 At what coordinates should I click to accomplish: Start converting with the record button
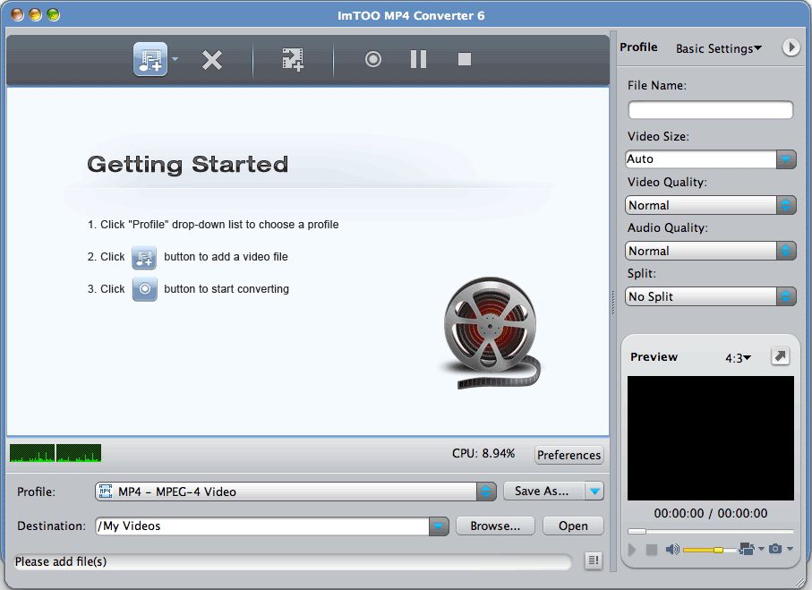tap(373, 60)
